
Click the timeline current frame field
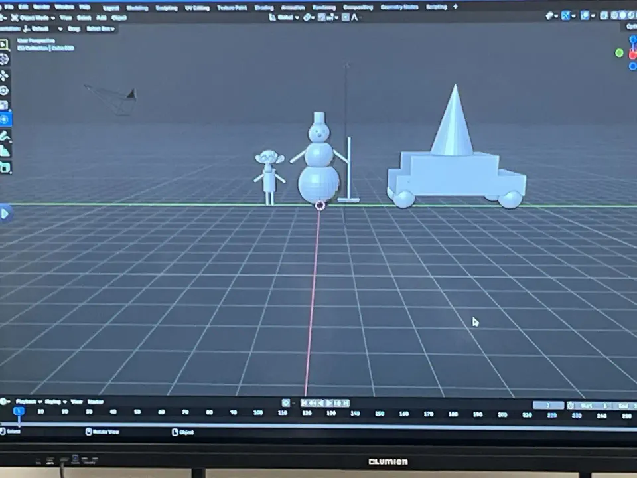[548, 405]
